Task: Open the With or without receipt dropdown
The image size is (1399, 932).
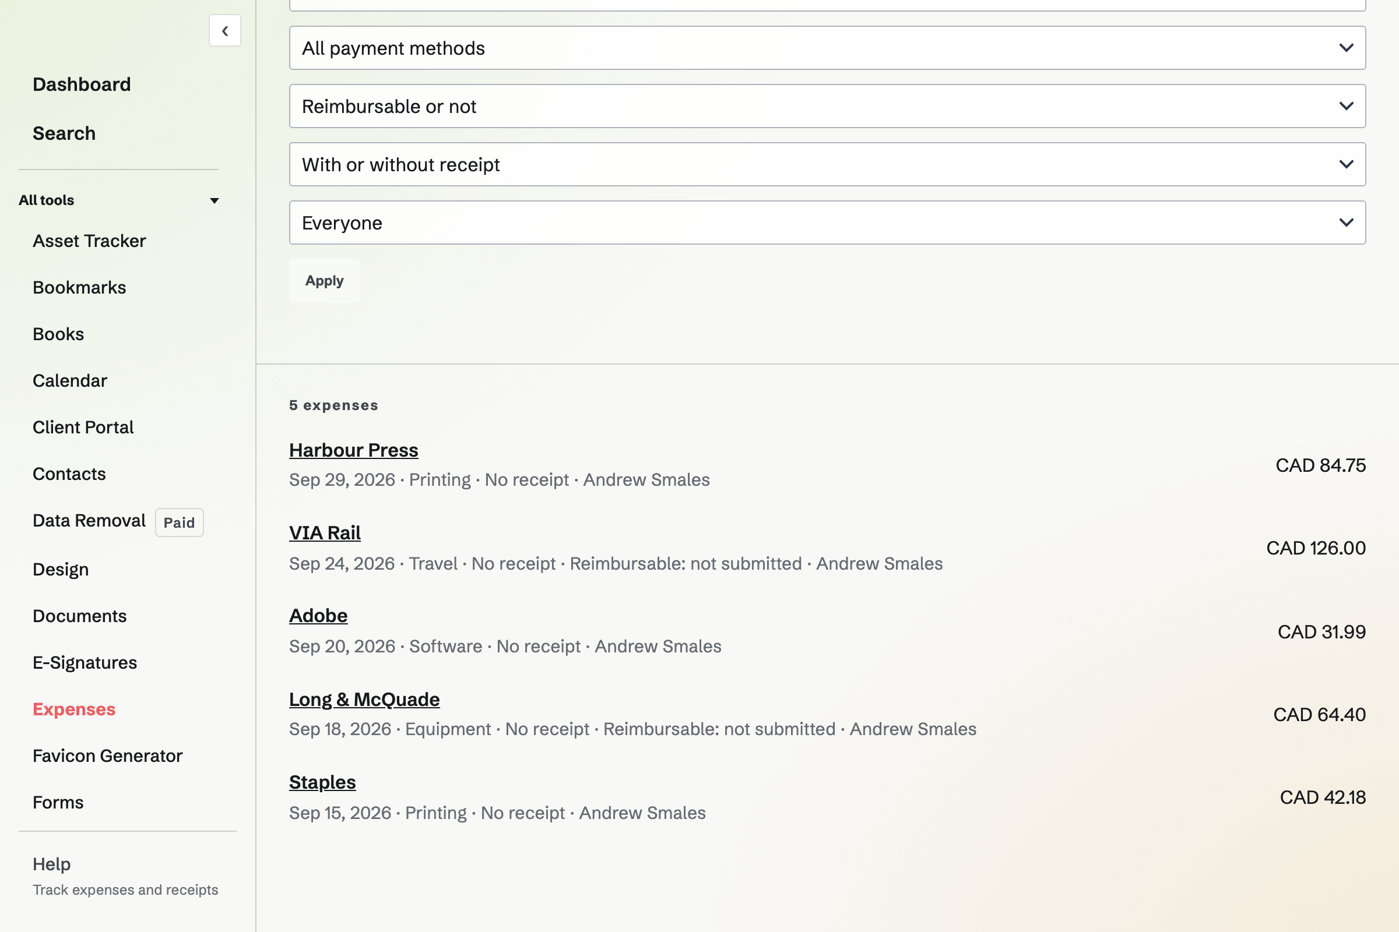Action: 827,164
